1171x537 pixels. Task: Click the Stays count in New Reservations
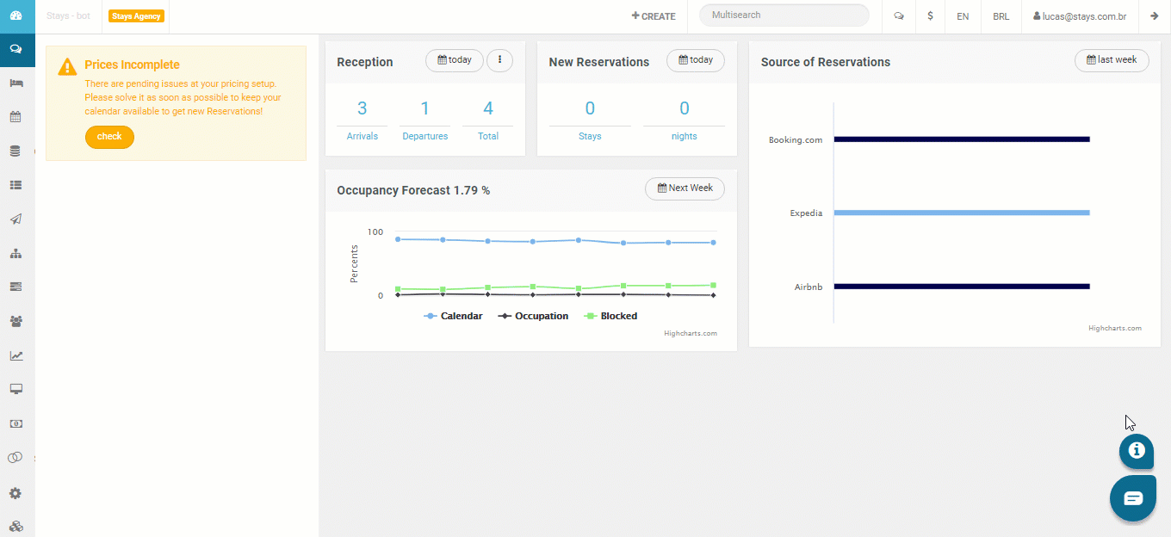click(x=590, y=108)
